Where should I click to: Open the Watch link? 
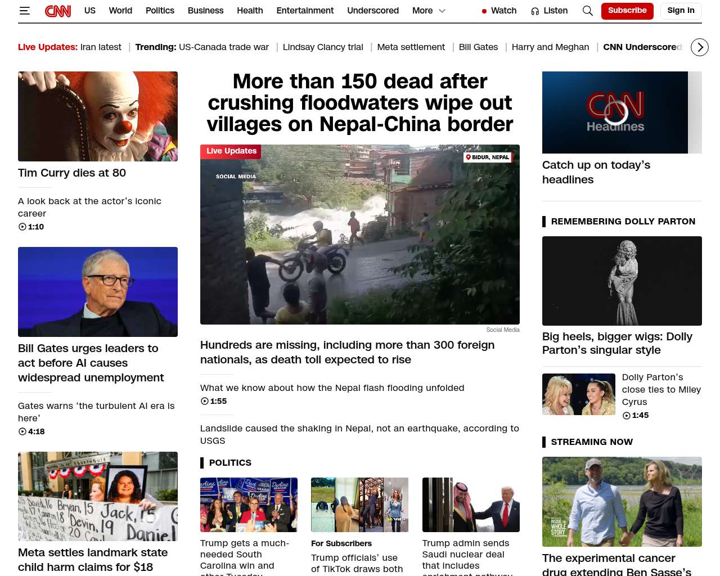click(x=503, y=11)
